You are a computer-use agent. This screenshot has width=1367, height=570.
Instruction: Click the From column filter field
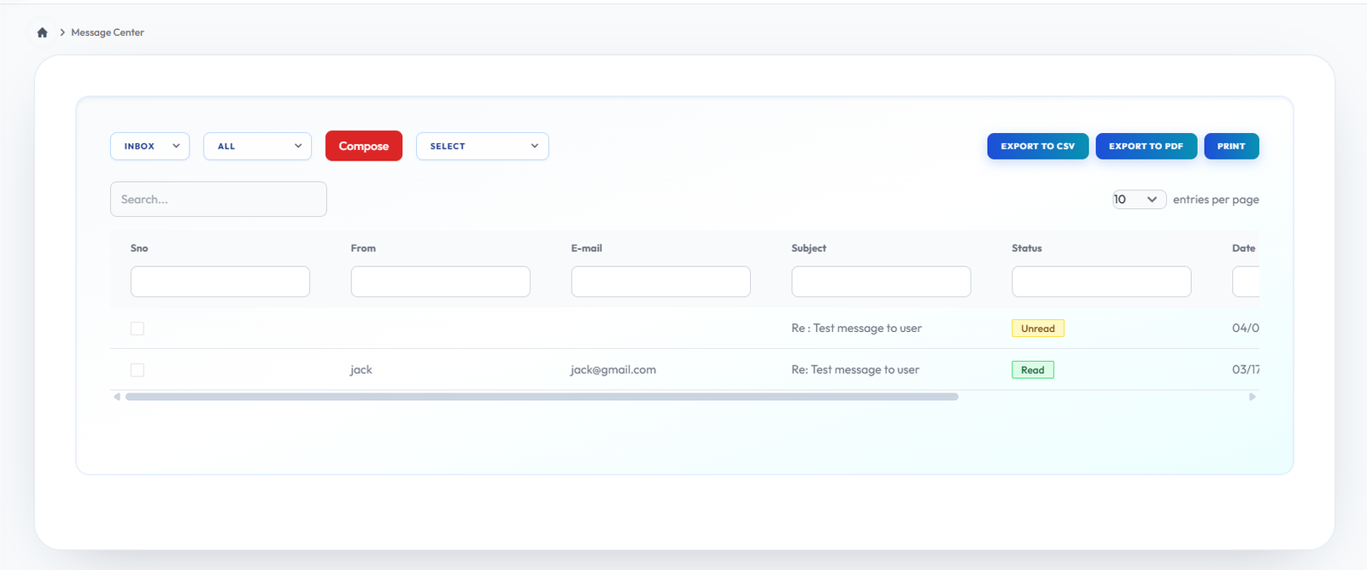pos(441,282)
